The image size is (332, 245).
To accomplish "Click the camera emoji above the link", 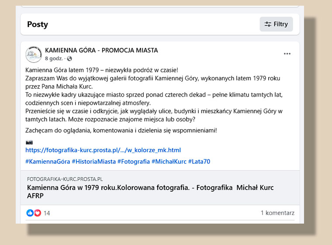I will point(29,142).
